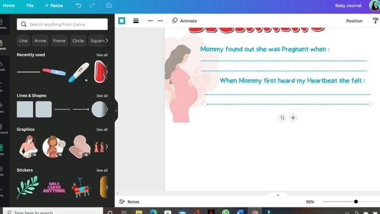The image size is (380, 214).
Task: Add the plain line shape
Action: (62, 109)
